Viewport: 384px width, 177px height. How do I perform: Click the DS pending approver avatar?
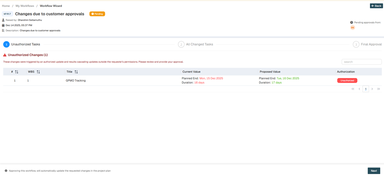pos(353,28)
